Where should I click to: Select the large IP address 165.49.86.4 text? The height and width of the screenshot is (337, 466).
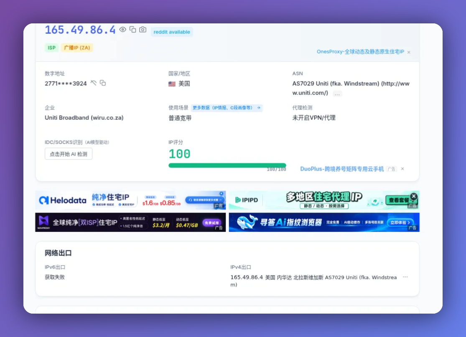(x=80, y=30)
